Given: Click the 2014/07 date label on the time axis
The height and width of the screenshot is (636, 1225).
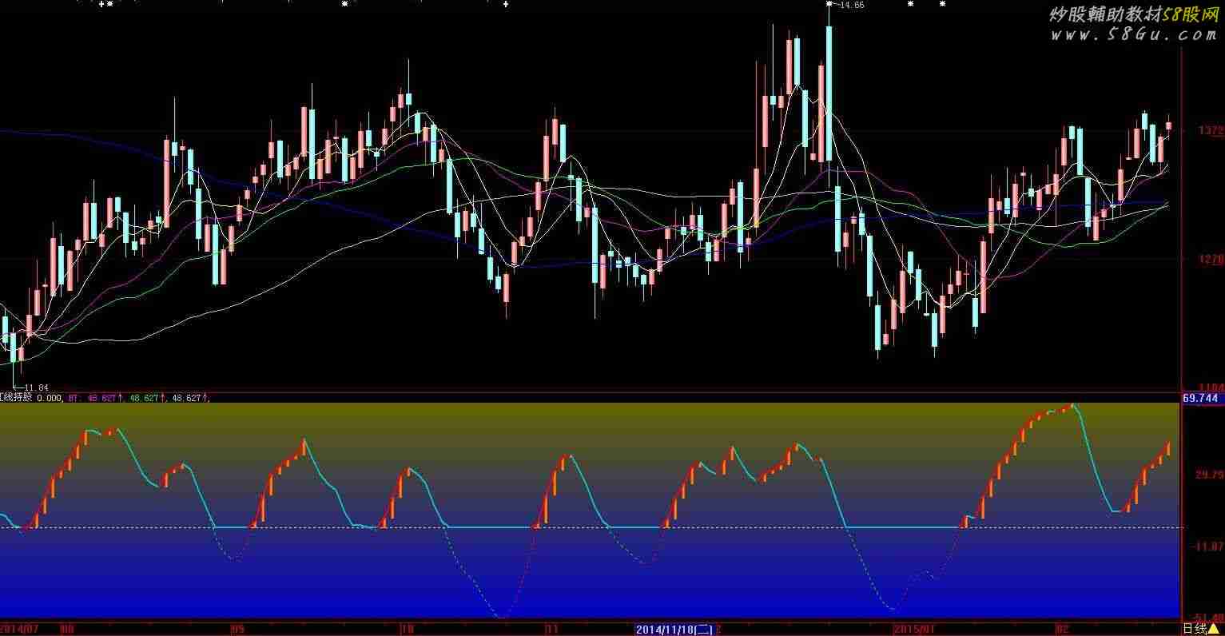Looking at the screenshot, I should (20, 629).
